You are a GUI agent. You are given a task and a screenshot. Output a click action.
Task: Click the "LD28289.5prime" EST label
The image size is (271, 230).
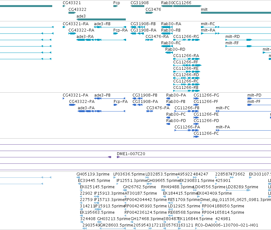tap(242, 187)
